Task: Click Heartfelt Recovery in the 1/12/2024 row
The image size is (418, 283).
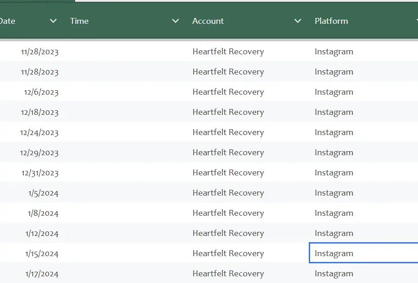Action: point(228,234)
